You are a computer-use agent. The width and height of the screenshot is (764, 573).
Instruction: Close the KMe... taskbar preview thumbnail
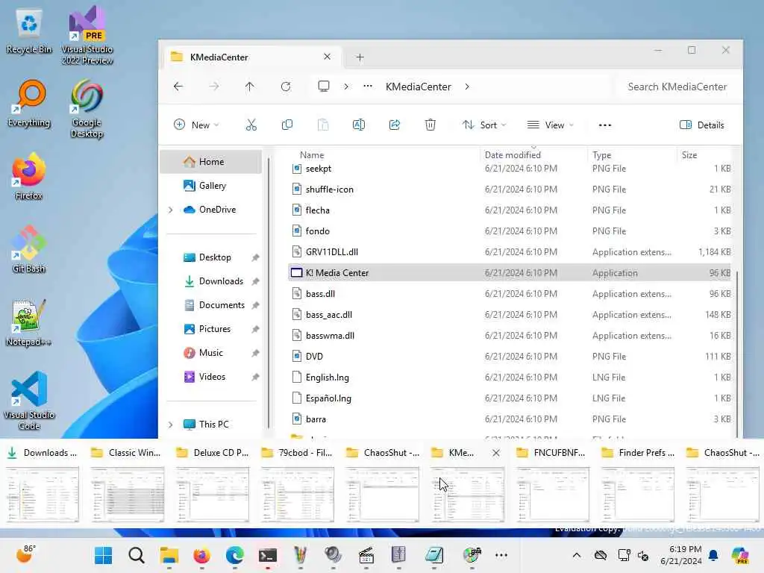pyautogui.click(x=495, y=453)
